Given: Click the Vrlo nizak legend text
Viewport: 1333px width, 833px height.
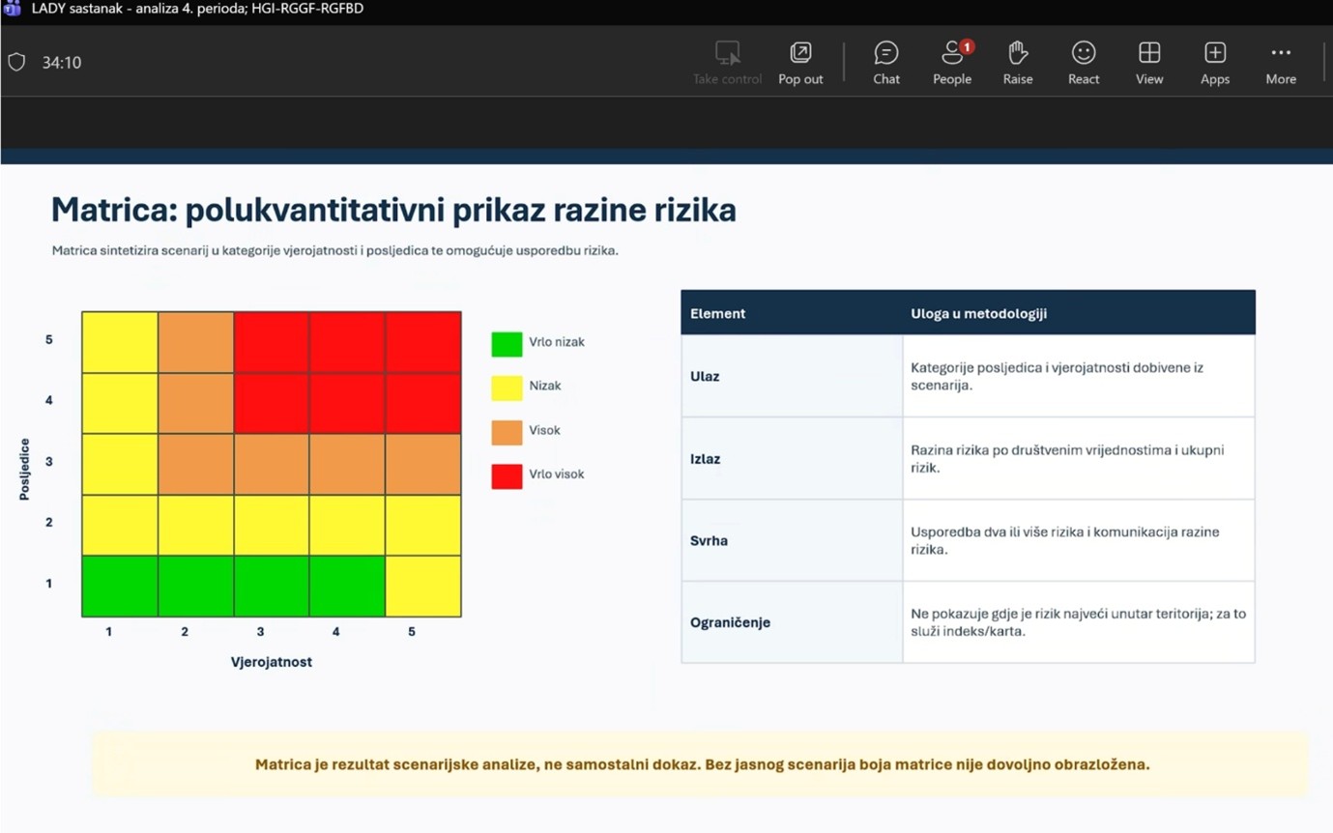Looking at the screenshot, I should coord(557,342).
